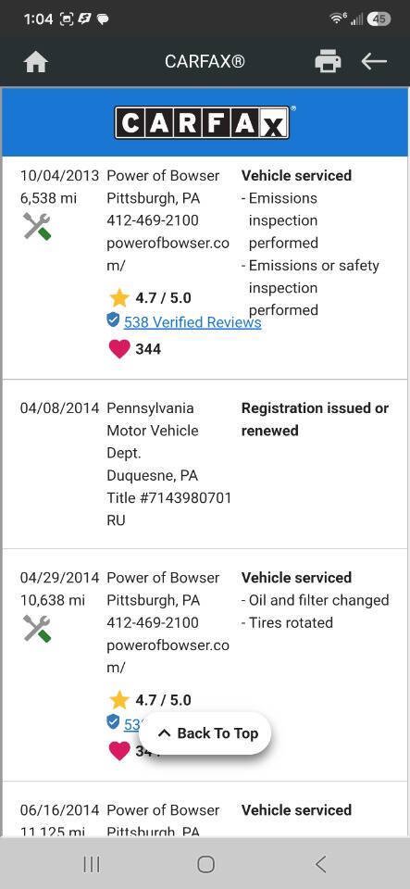The height and width of the screenshot is (889, 410).
Task: Tap the partially hidden reviews link near Back To Top
Action: (x=131, y=724)
